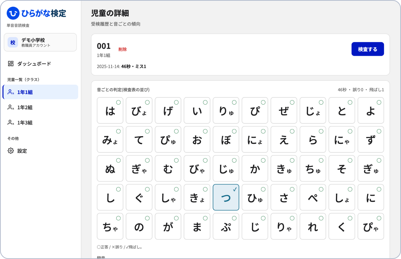
Task: Click the りゃ character tile
Action: pyautogui.click(x=284, y=226)
